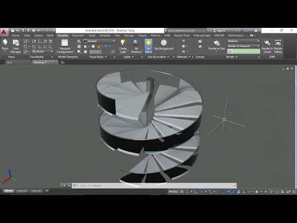Expand the Visual Styles panel
297x223 pixels.
point(98,57)
